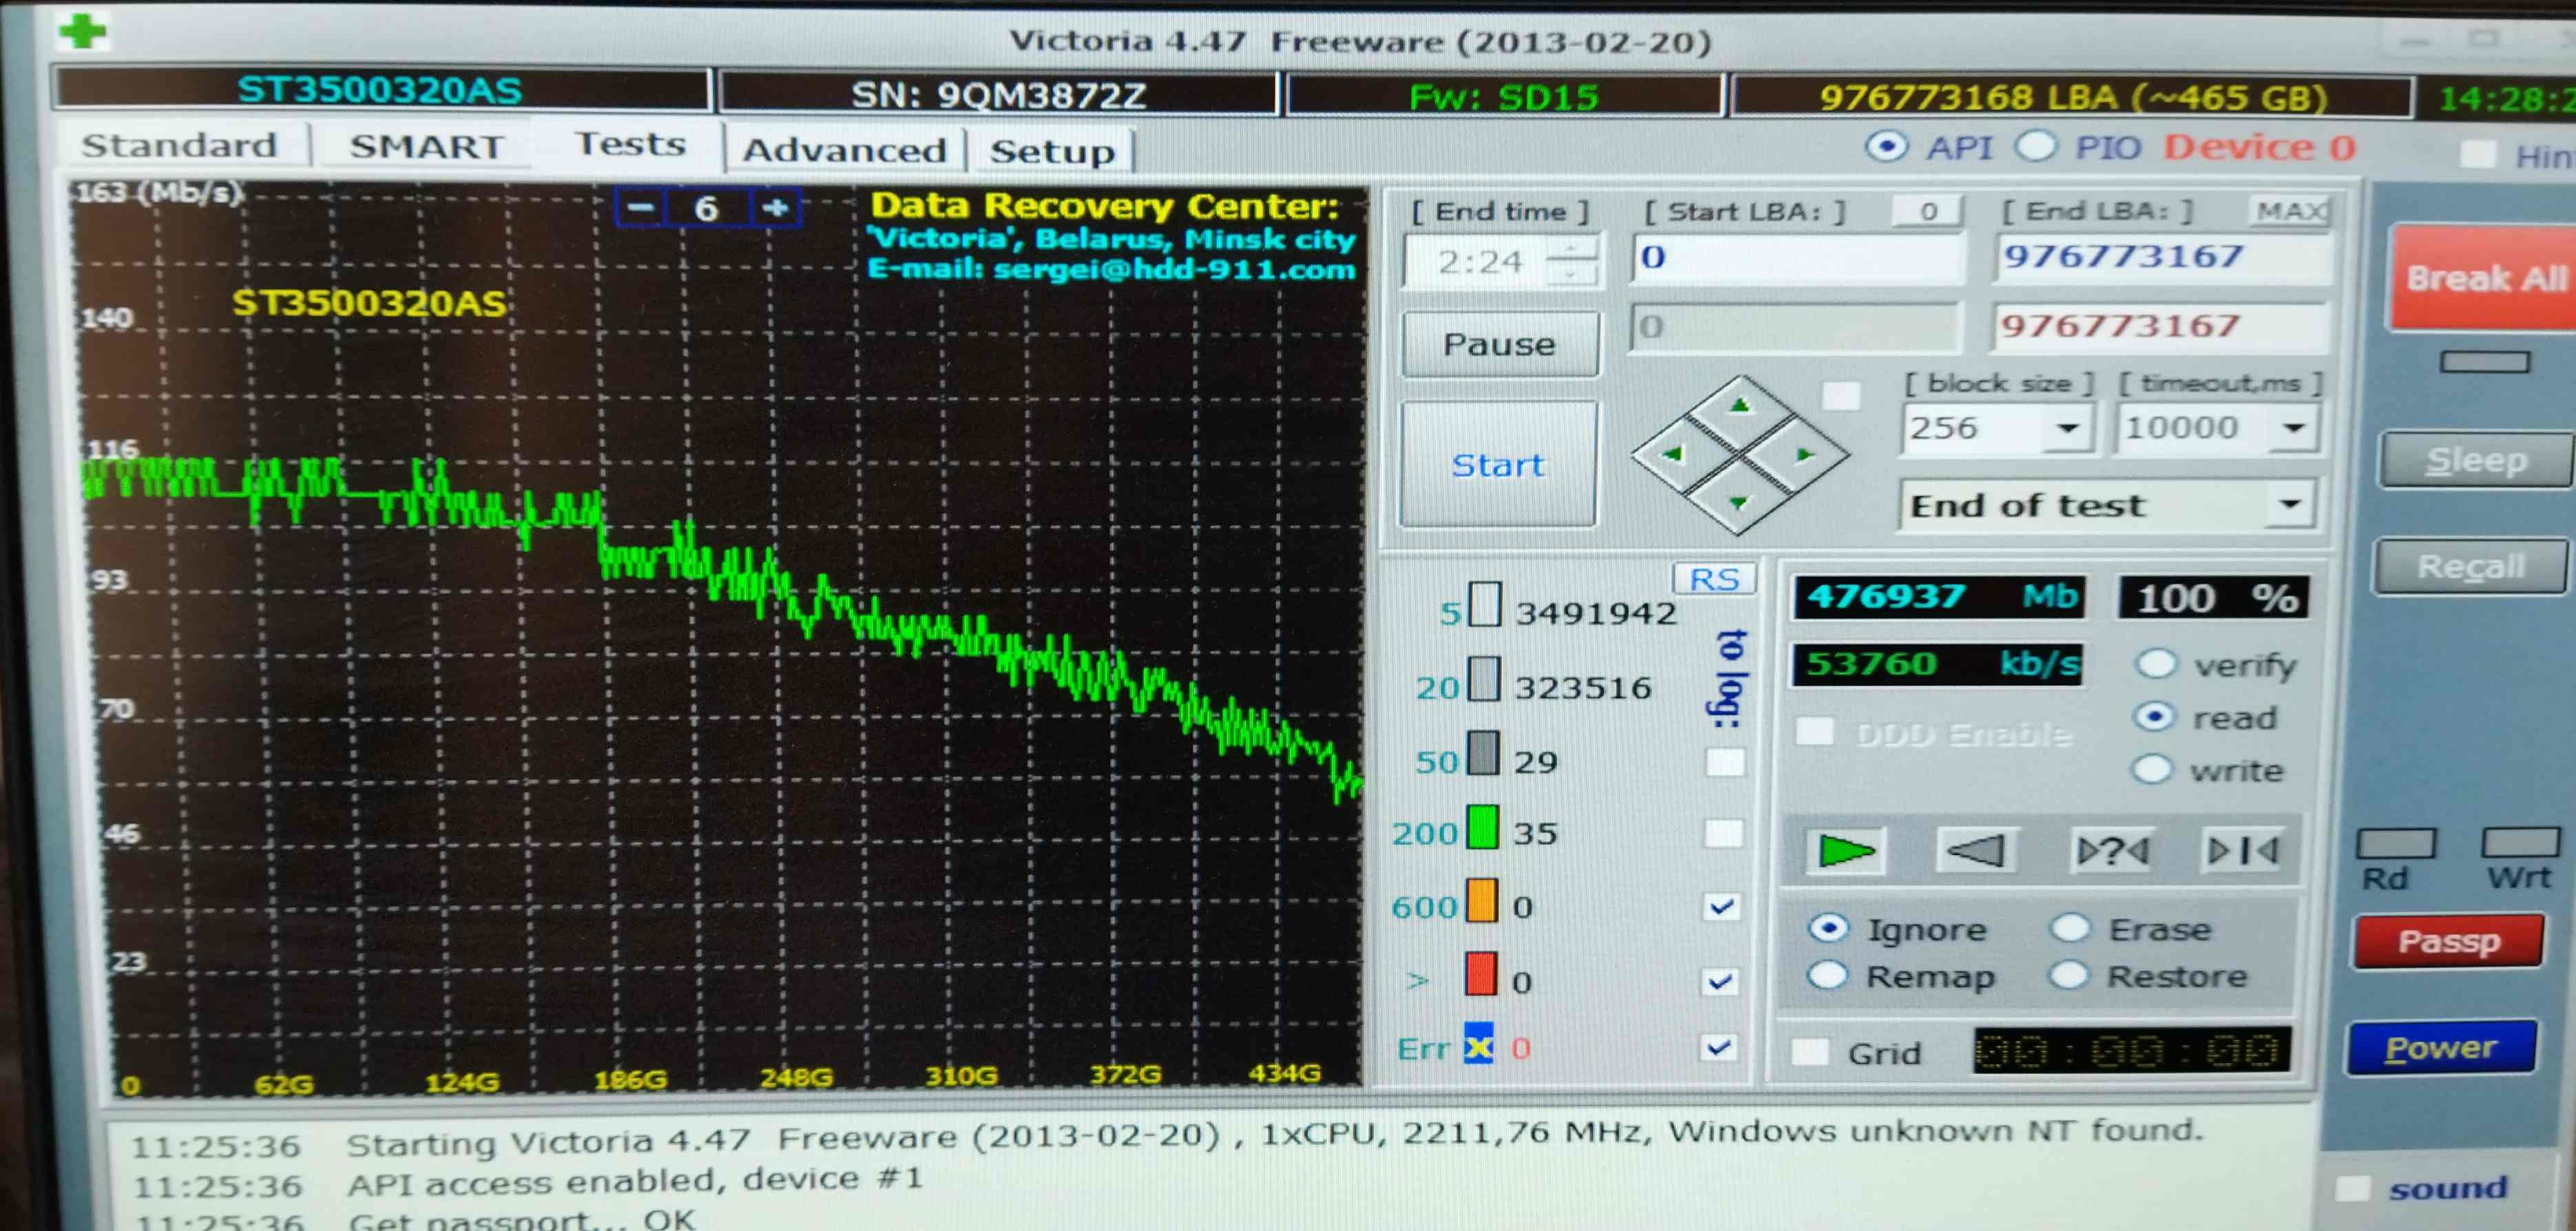Open the timeout ms dropdown
This screenshot has width=2576, height=1231.
pyautogui.click(x=2294, y=428)
